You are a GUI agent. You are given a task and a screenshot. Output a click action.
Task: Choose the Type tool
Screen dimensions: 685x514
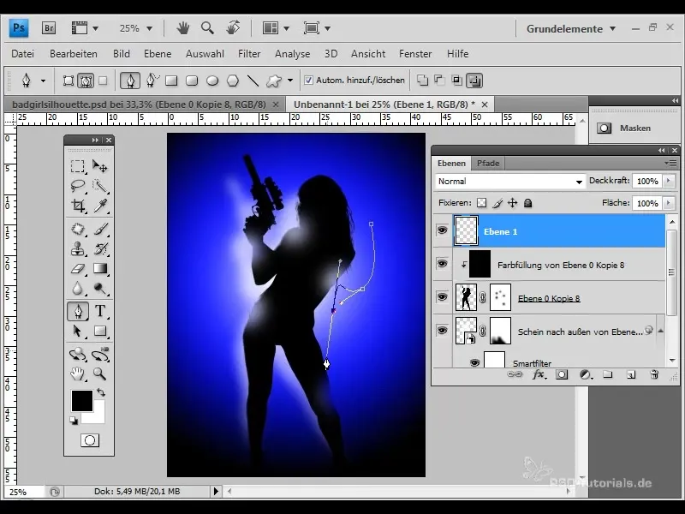click(x=100, y=311)
